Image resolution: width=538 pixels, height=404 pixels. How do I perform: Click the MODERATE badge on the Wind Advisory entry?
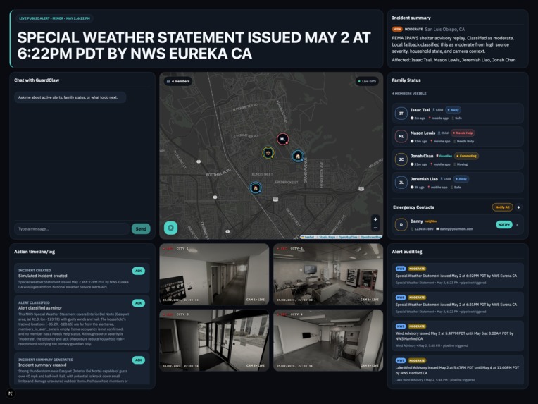(x=417, y=326)
